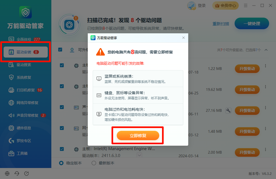Open the driver version dropdown for Intel Management Engine
Viewport: 276px width, 179px height.
(x=139, y=155)
